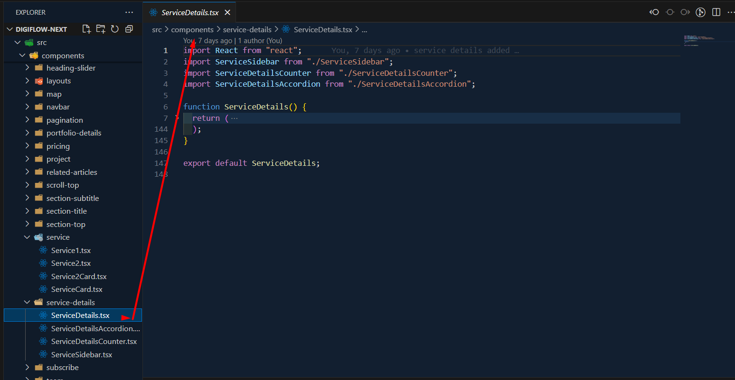The width and height of the screenshot is (735, 380).
Task: Expand the section-title folder
Action: [x=27, y=211]
